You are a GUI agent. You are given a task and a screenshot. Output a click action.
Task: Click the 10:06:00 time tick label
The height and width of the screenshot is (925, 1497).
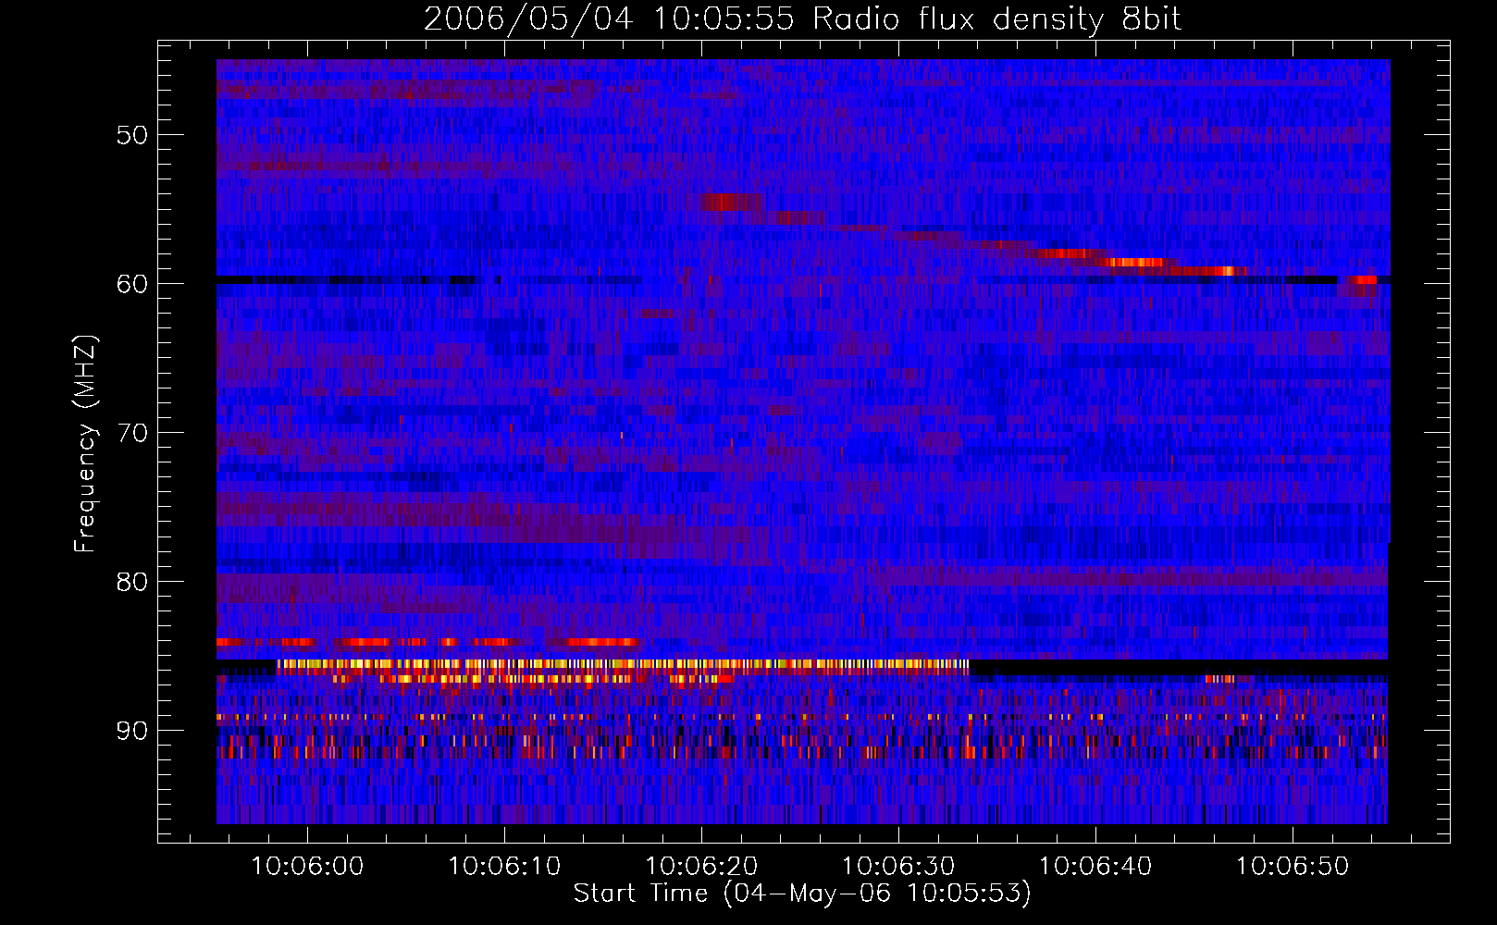pyautogui.click(x=307, y=867)
